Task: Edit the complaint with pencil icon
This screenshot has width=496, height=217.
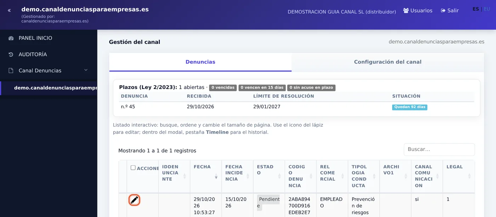Action: click(134, 200)
